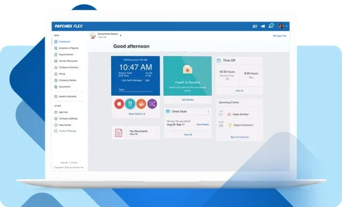Open Documents menu label

click(x=65, y=87)
